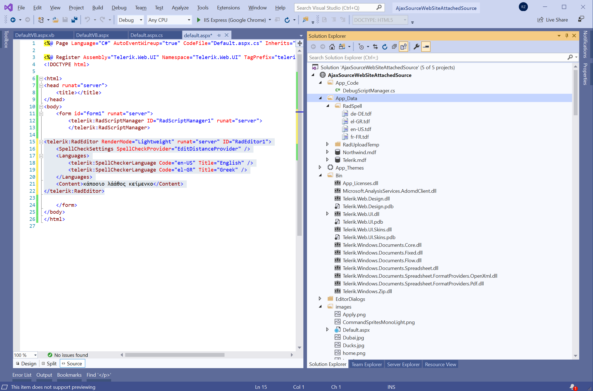Click the Search Solution Explorer field
Viewport: 593px width, 391px height.
(436, 58)
